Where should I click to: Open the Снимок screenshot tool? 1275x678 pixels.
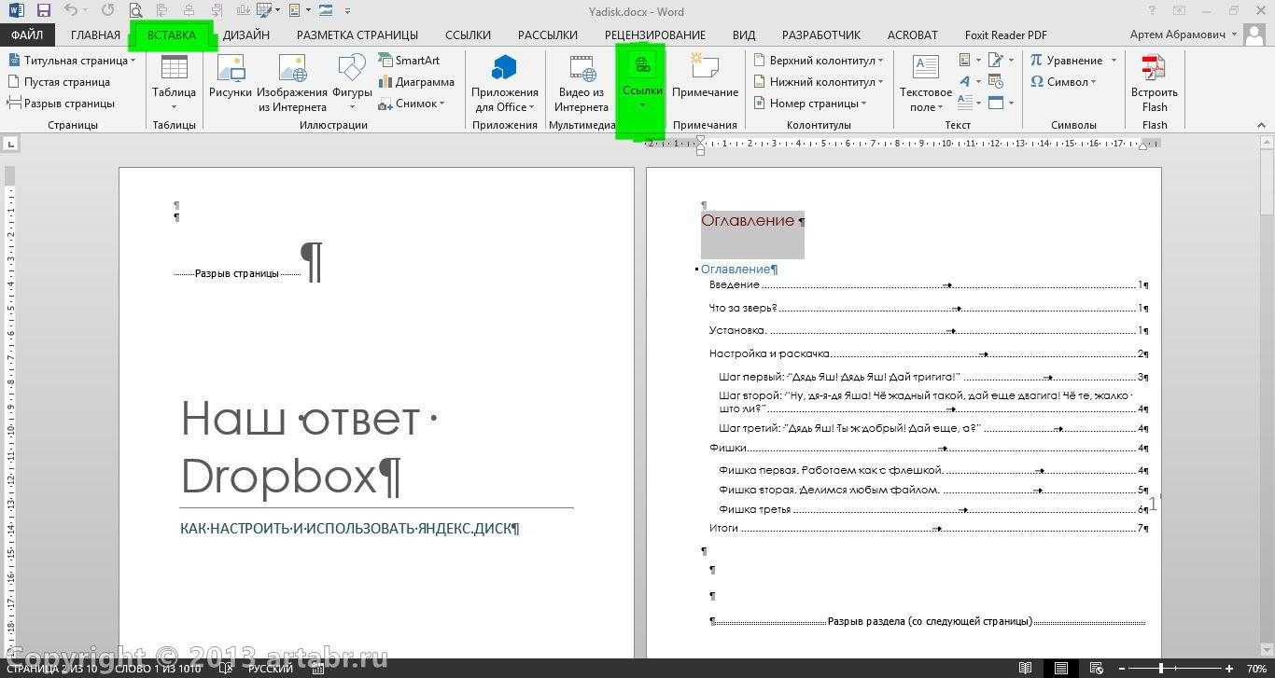click(x=411, y=104)
